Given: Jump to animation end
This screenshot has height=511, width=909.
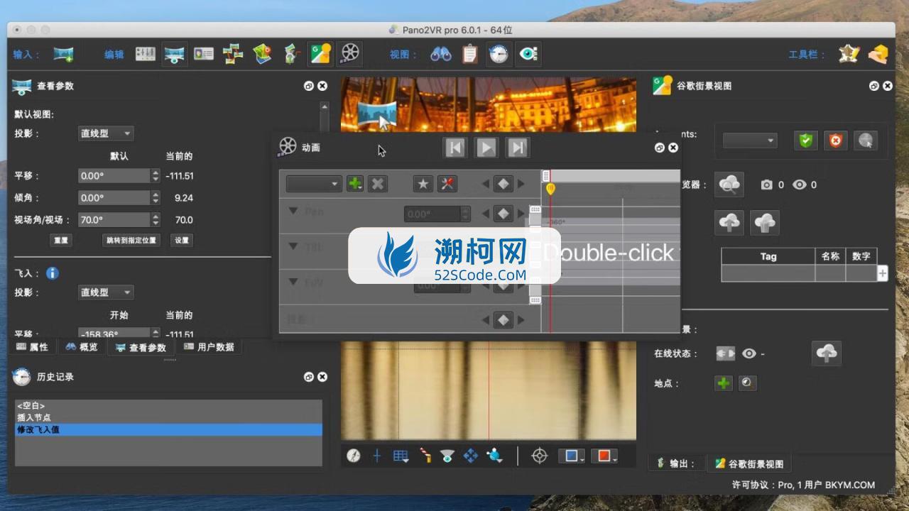Looking at the screenshot, I should [x=518, y=148].
